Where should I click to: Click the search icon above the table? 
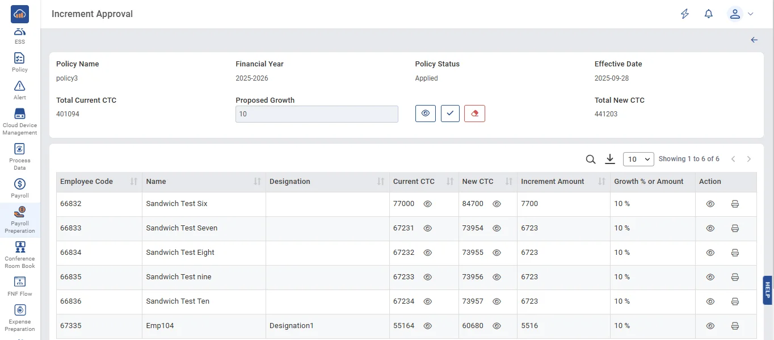[x=591, y=159]
